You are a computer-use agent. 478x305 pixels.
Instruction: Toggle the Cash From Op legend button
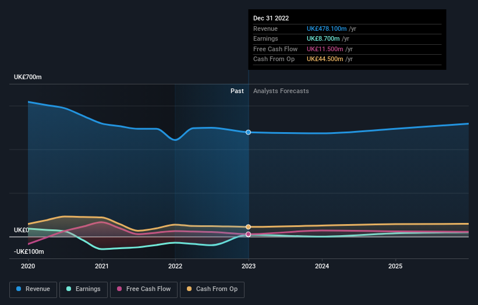(x=212, y=289)
